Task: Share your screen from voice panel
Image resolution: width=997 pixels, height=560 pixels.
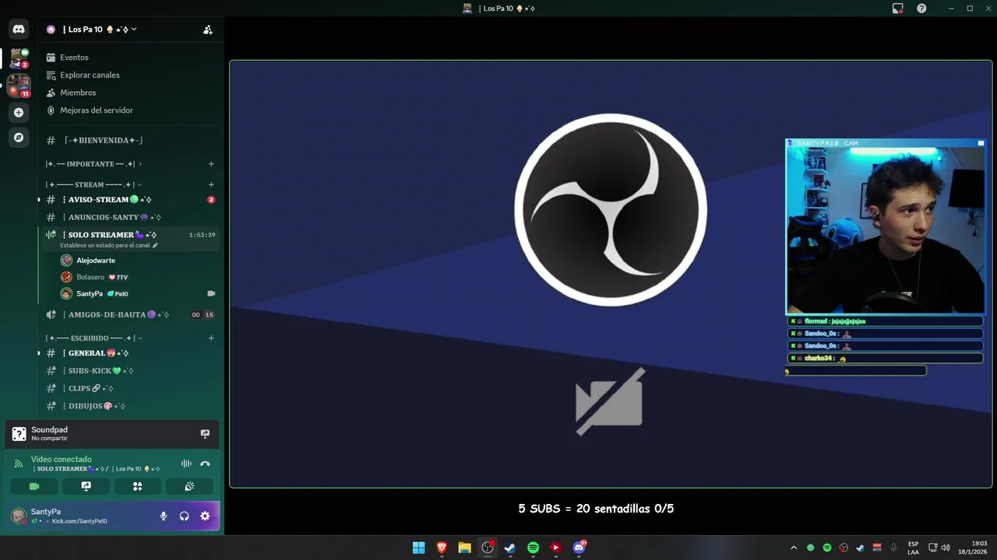Action: [x=86, y=486]
